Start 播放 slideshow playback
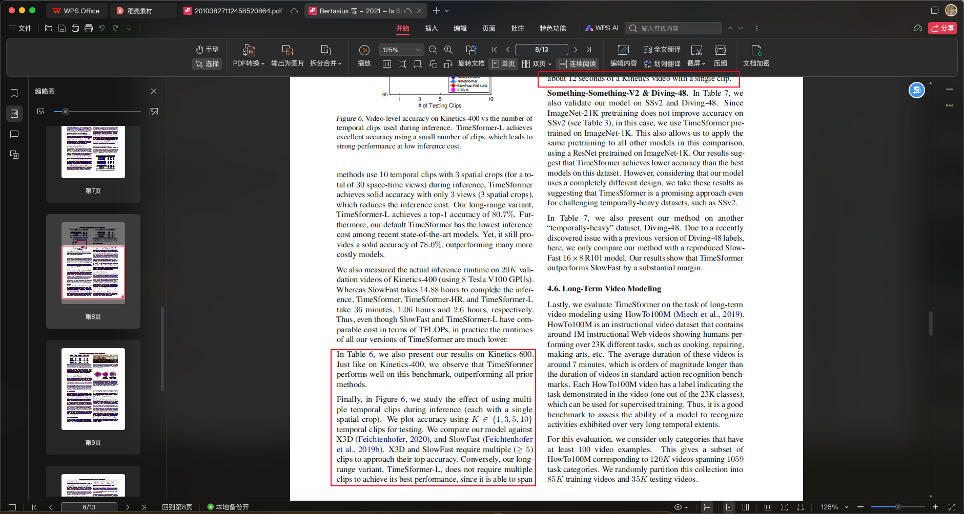The width and height of the screenshot is (964, 514). (364, 56)
